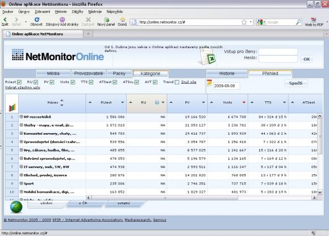329x236 pixels.
Task: Click the globe icon at bottom
Action: [16, 207]
